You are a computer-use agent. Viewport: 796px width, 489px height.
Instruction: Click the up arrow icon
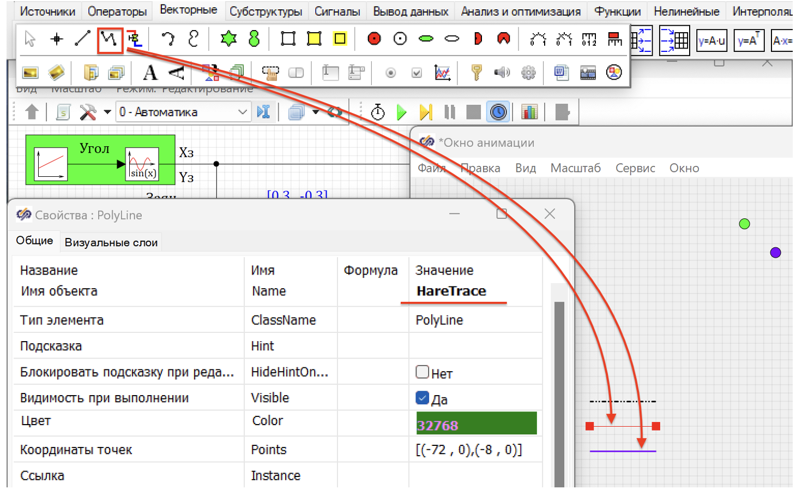tap(32, 112)
